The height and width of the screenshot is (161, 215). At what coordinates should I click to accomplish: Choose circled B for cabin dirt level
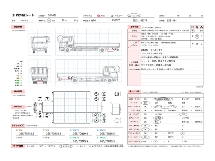click(155, 142)
